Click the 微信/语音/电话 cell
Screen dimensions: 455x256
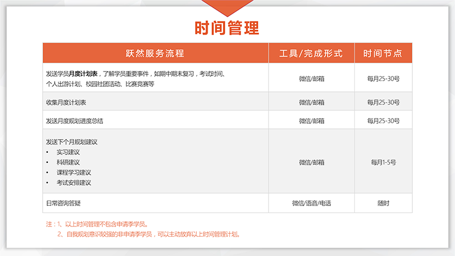(311, 203)
